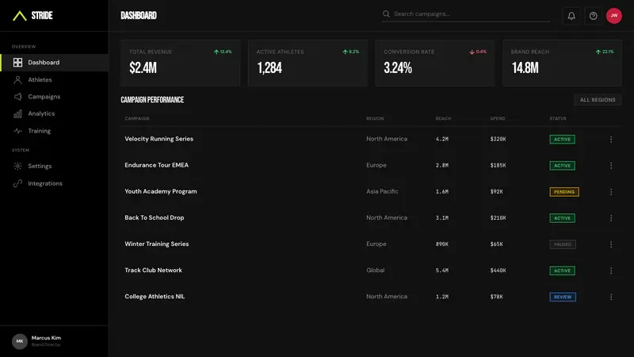Click the 890K reach value
634x357 pixels.
coord(442,244)
